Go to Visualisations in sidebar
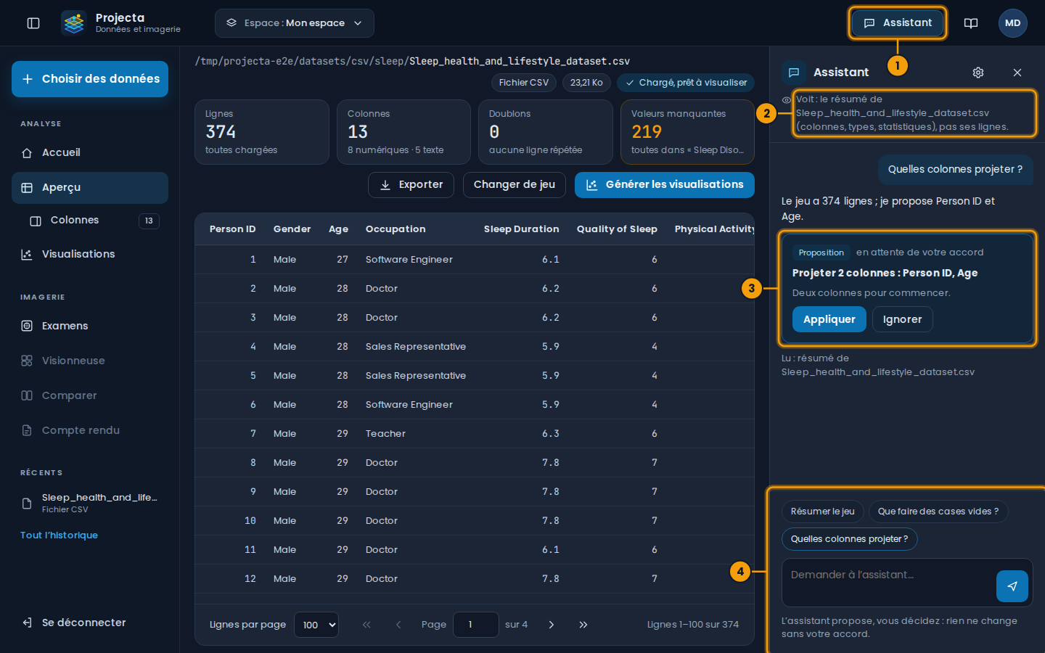Image resolution: width=1045 pixels, height=653 pixels. click(90, 255)
